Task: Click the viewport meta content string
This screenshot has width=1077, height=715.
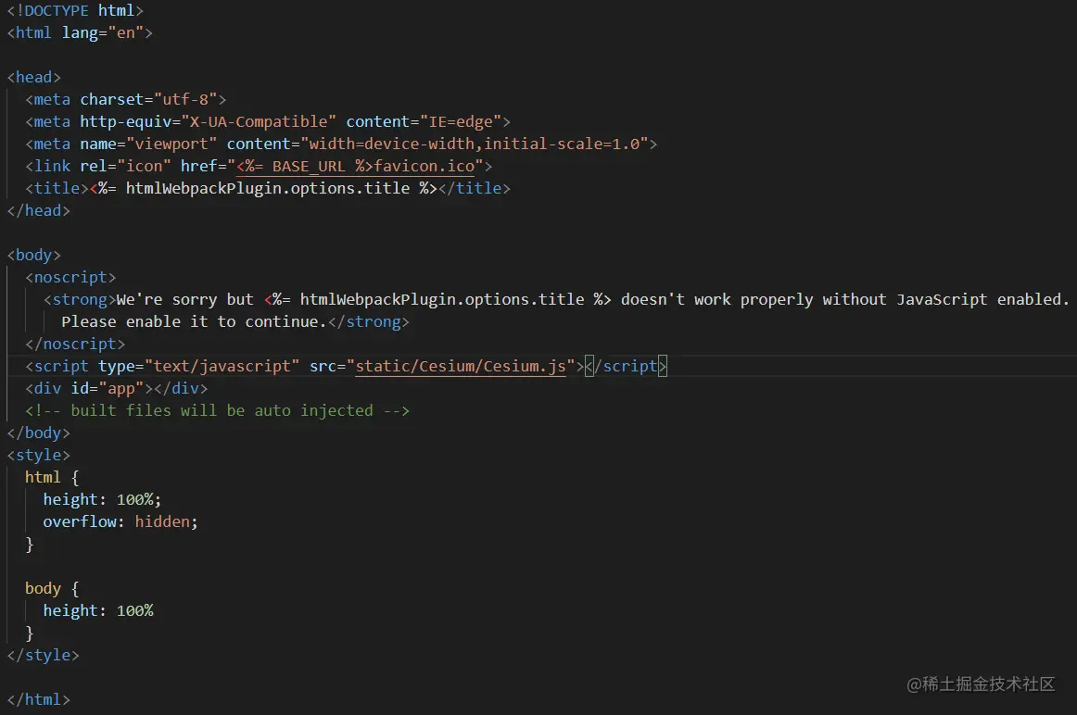Action: (477, 144)
